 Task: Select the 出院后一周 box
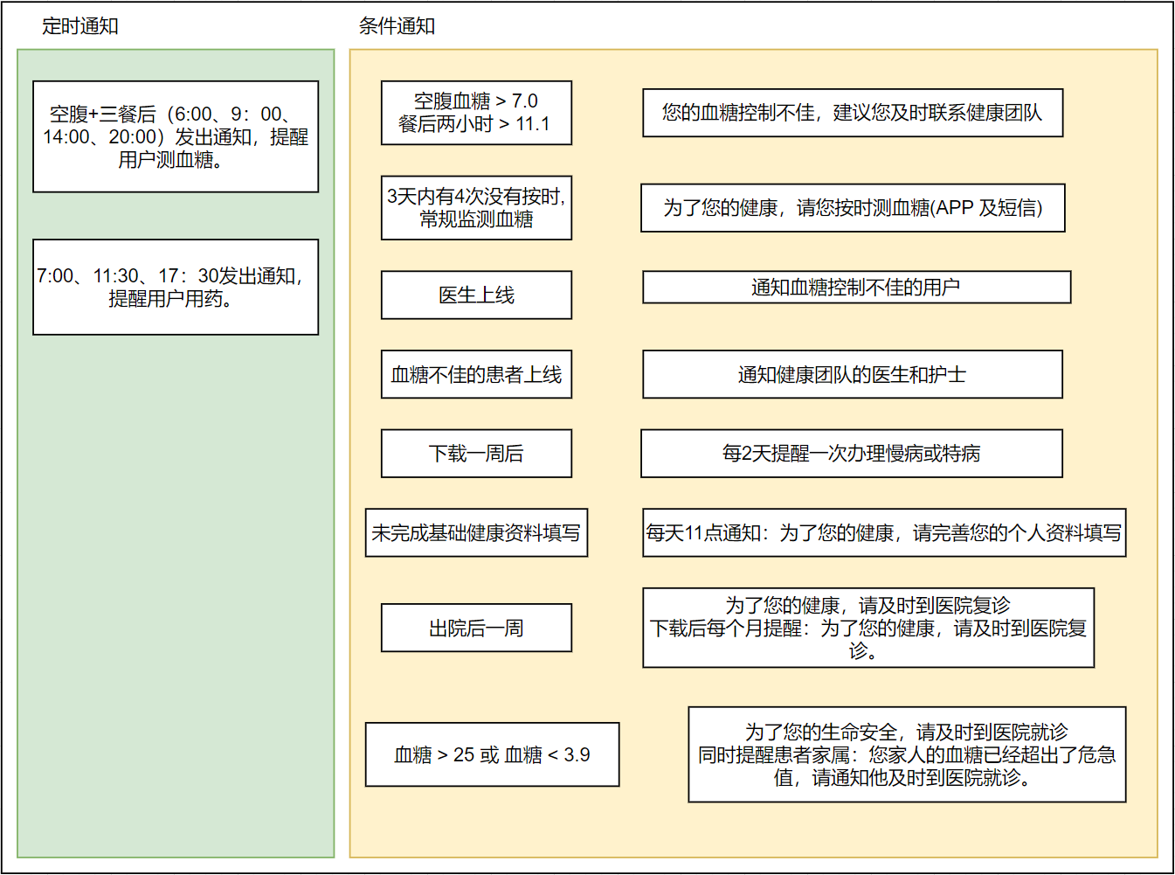click(x=476, y=628)
